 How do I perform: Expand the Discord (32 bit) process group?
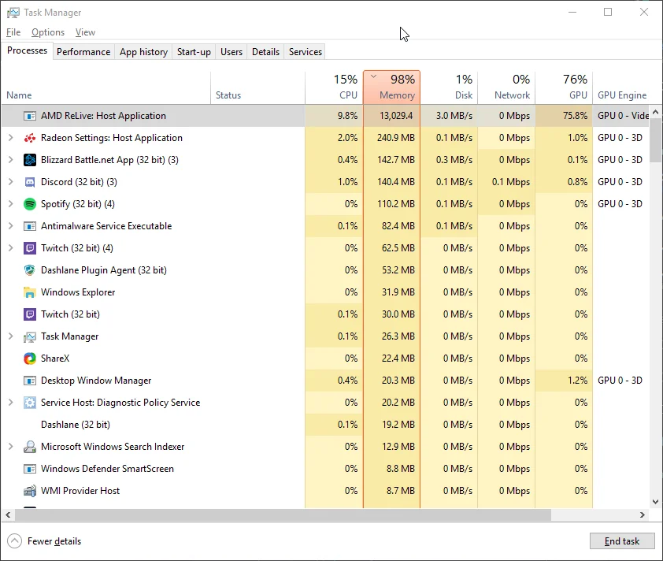(x=11, y=182)
